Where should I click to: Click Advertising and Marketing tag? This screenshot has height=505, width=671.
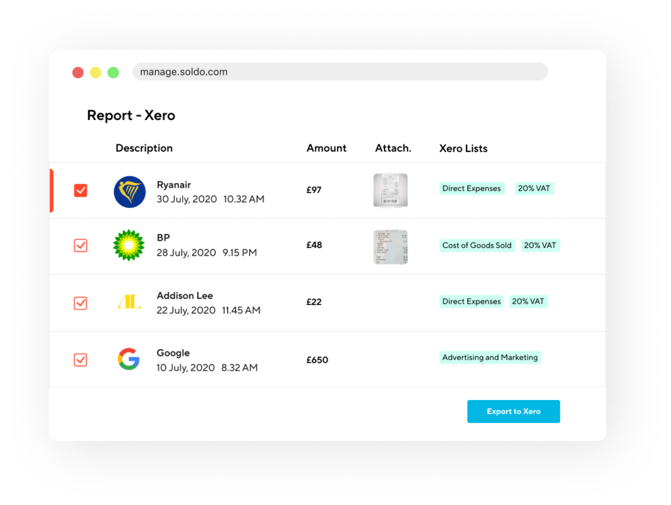click(490, 357)
